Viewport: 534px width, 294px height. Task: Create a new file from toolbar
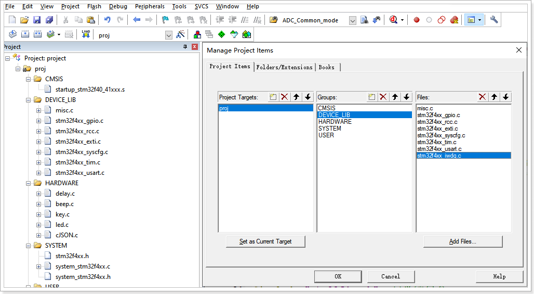tap(12, 20)
